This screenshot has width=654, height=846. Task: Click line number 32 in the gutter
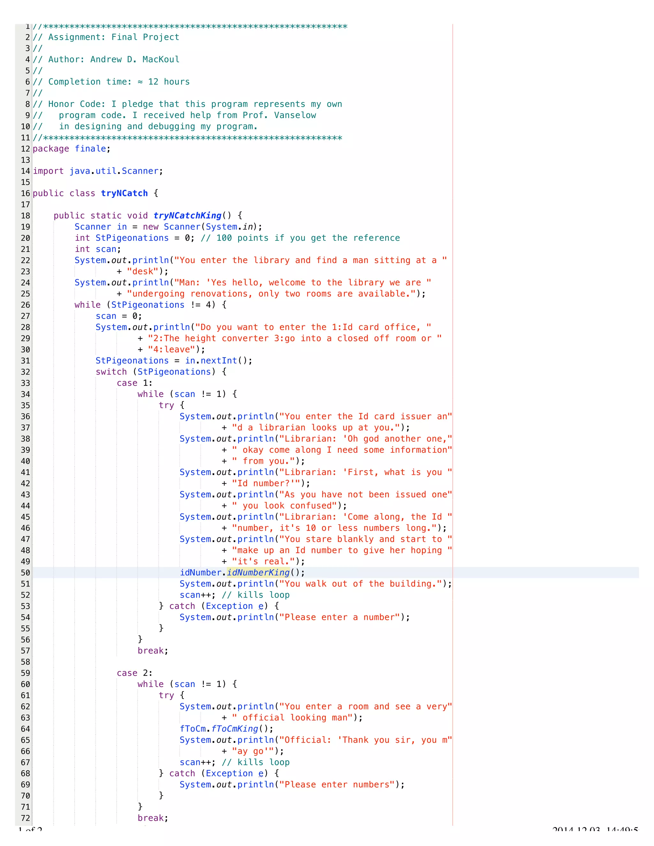(x=25, y=372)
